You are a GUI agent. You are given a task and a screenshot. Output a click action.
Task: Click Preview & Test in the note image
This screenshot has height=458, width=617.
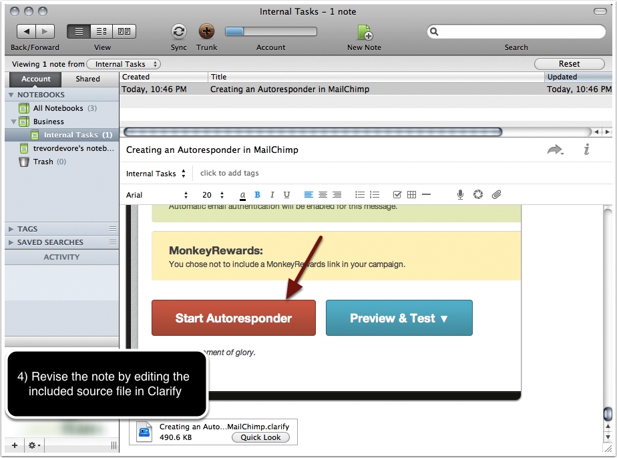(x=399, y=318)
